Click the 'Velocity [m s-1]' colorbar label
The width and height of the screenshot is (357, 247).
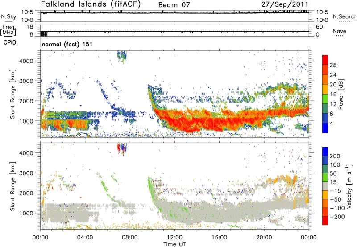pos(349,186)
